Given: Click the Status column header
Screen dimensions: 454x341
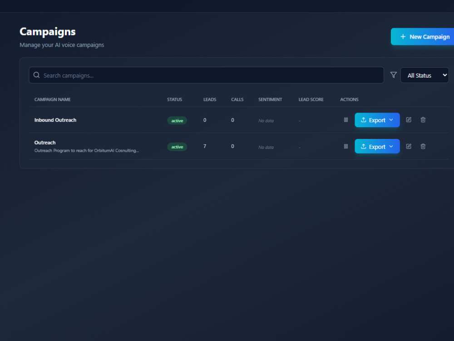Looking at the screenshot, I should [x=175, y=99].
